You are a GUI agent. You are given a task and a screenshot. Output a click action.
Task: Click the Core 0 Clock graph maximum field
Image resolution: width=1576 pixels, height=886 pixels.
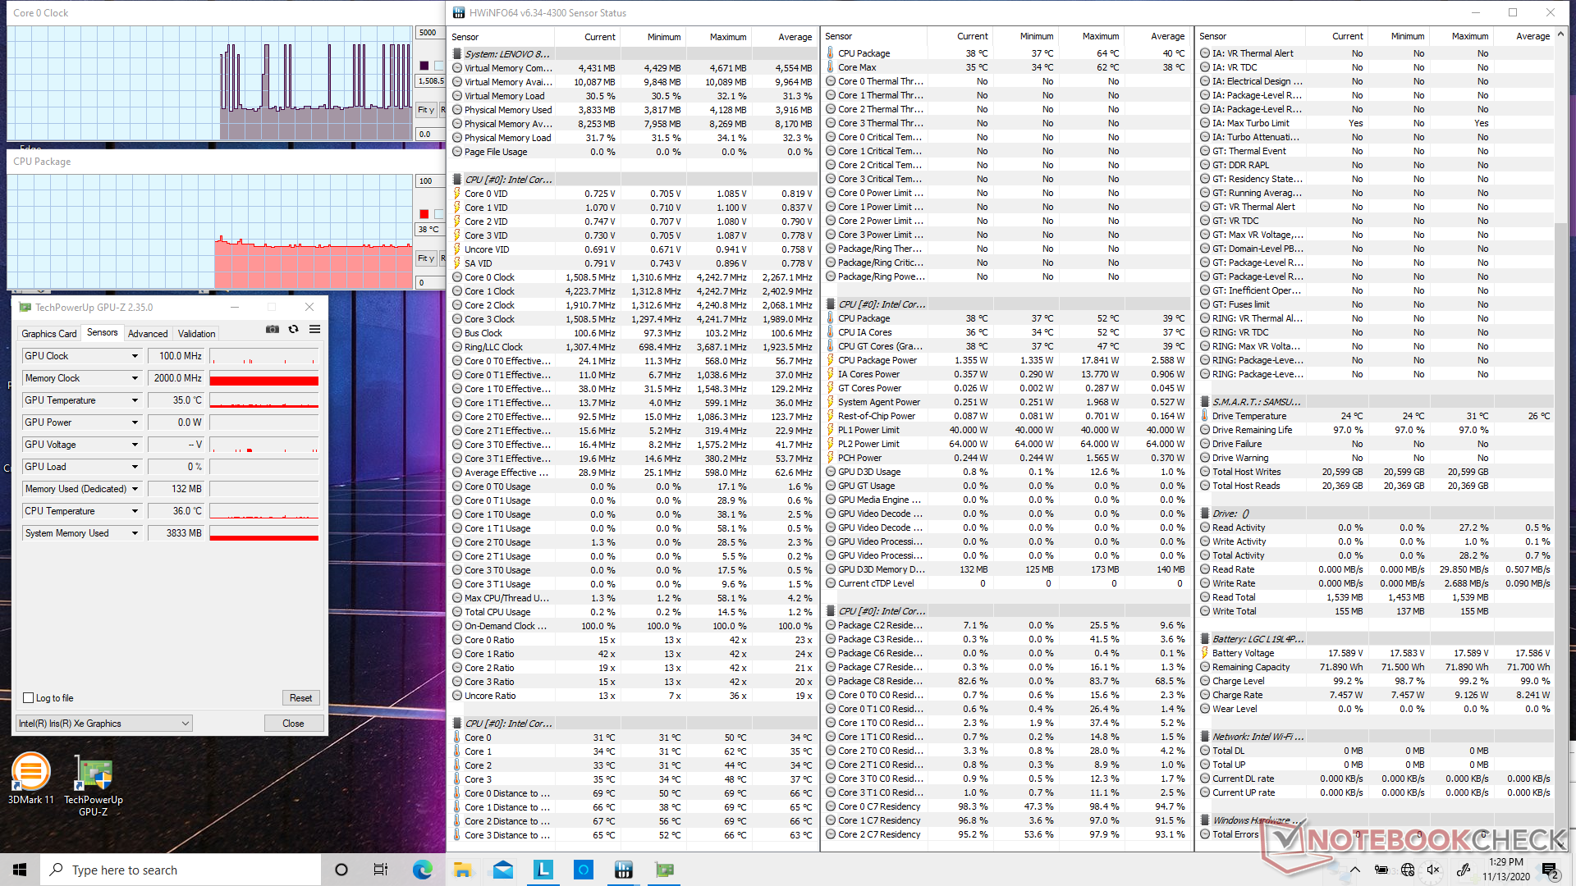coord(428,33)
